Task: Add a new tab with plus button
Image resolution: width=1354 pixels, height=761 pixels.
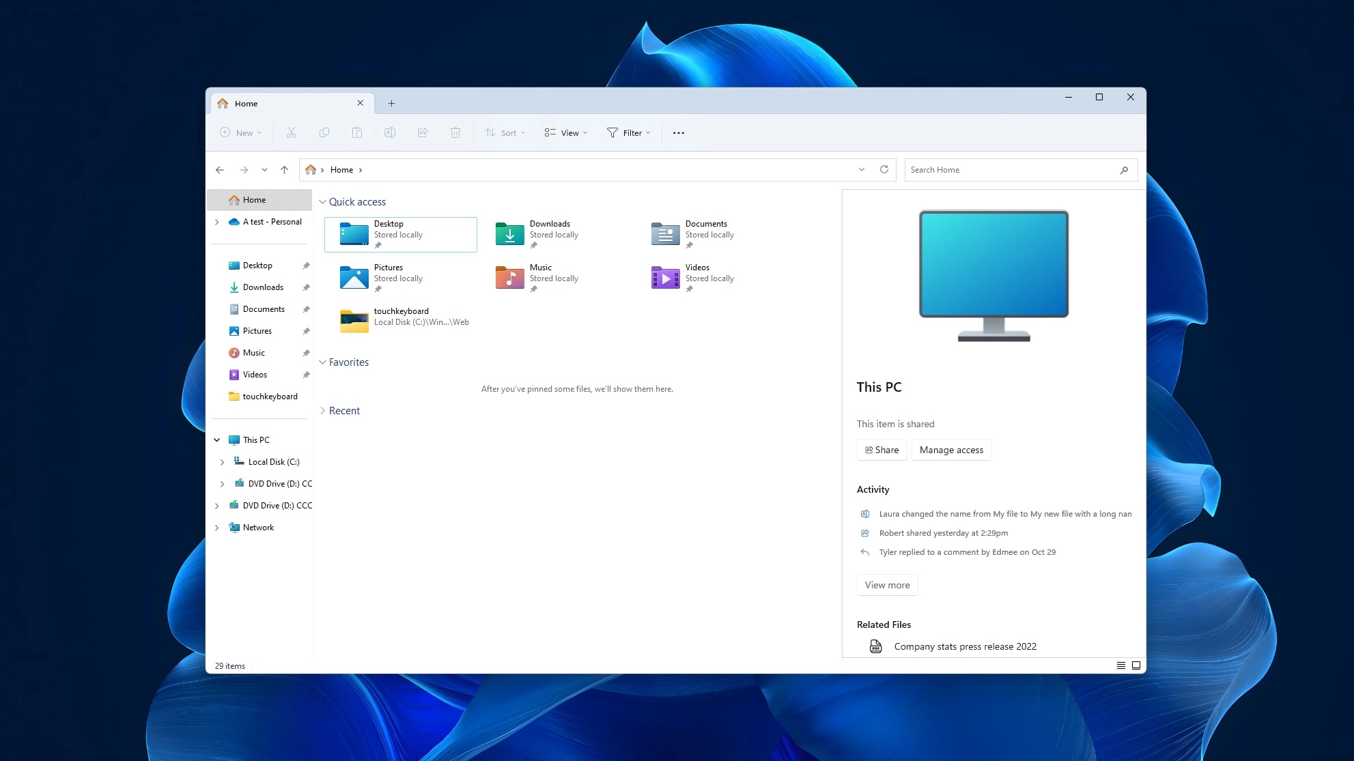Action: pyautogui.click(x=392, y=104)
